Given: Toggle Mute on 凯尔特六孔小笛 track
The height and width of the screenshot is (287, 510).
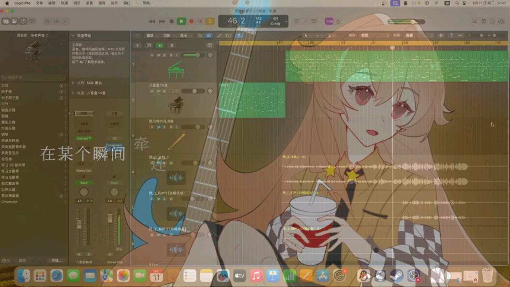Looking at the screenshot, I should [x=159, y=127].
